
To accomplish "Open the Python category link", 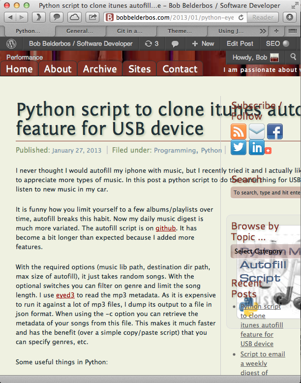I will [211, 150].
